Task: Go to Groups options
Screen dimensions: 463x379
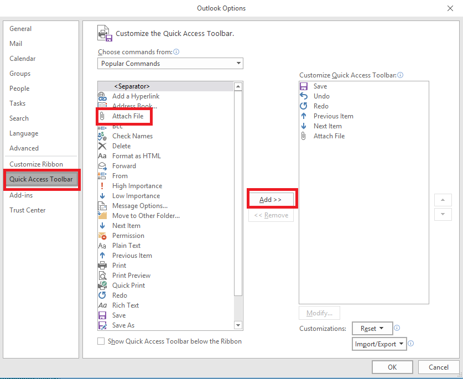Action: pyautogui.click(x=20, y=74)
